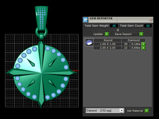Click the count cell showing 38
159x119 pixels.
tap(126, 44)
